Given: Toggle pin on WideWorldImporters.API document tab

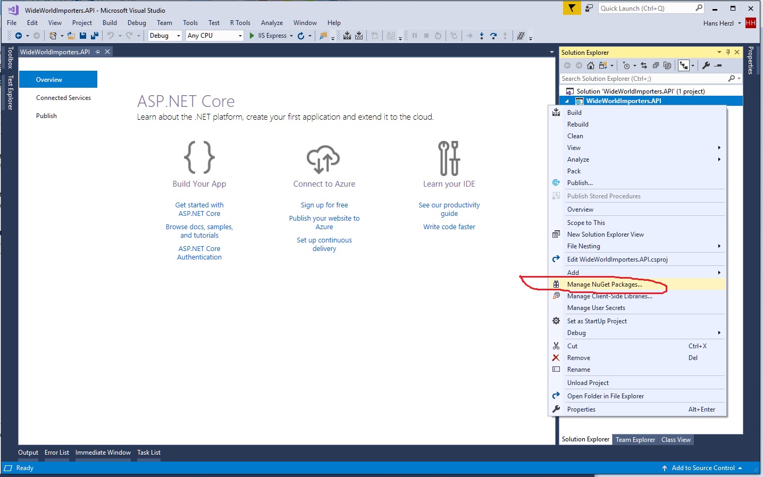Looking at the screenshot, I should pos(97,52).
